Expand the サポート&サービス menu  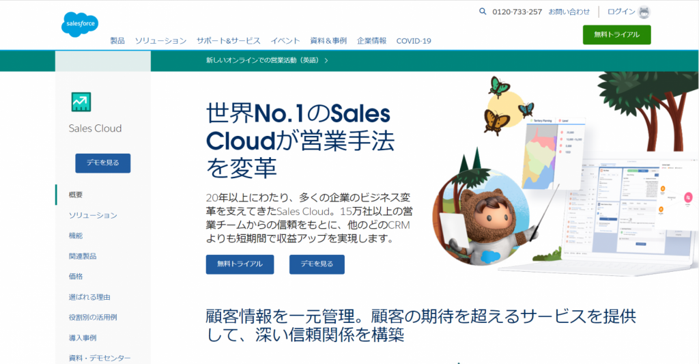(x=228, y=41)
